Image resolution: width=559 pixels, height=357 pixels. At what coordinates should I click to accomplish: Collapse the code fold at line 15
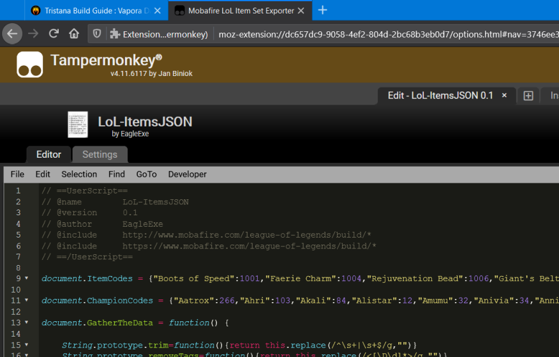(x=27, y=344)
